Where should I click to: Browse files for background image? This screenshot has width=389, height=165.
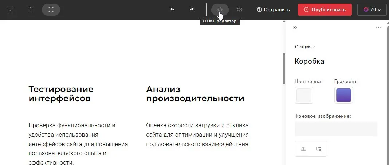pos(319,149)
